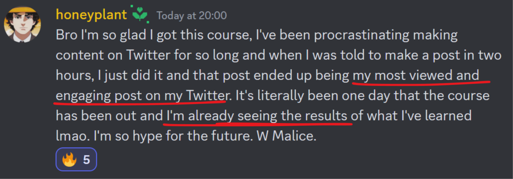The height and width of the screenshot is (179, 513).
Task: Click the underlined 'my most viewed and' text
Action: coord(416,75)
